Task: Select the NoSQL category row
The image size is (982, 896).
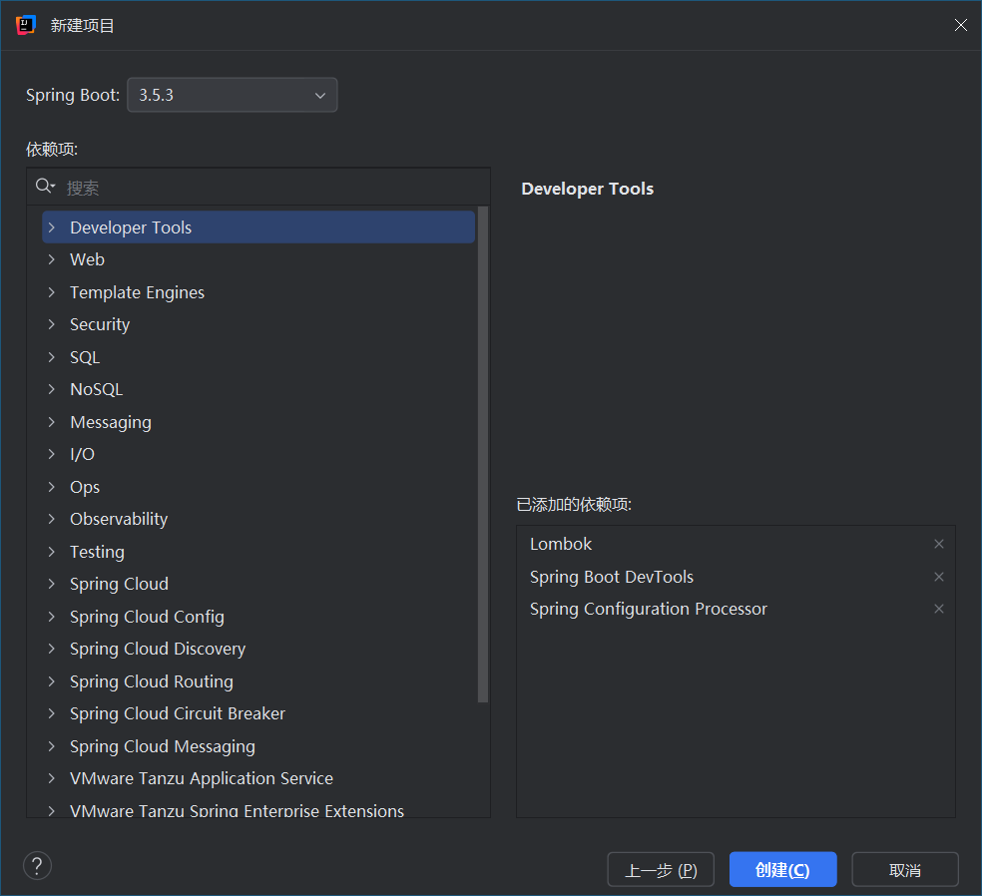Action: tap(258, 389)
